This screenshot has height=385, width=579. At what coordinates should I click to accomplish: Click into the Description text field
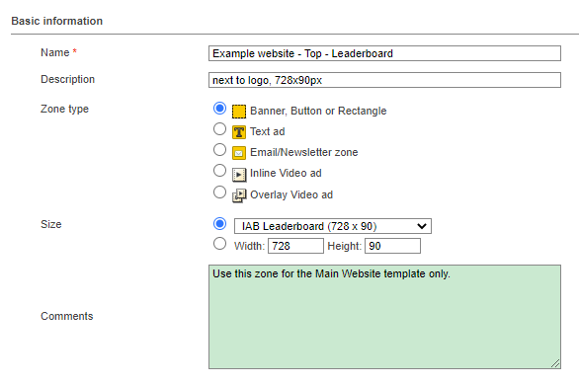(x=384, y=80)
